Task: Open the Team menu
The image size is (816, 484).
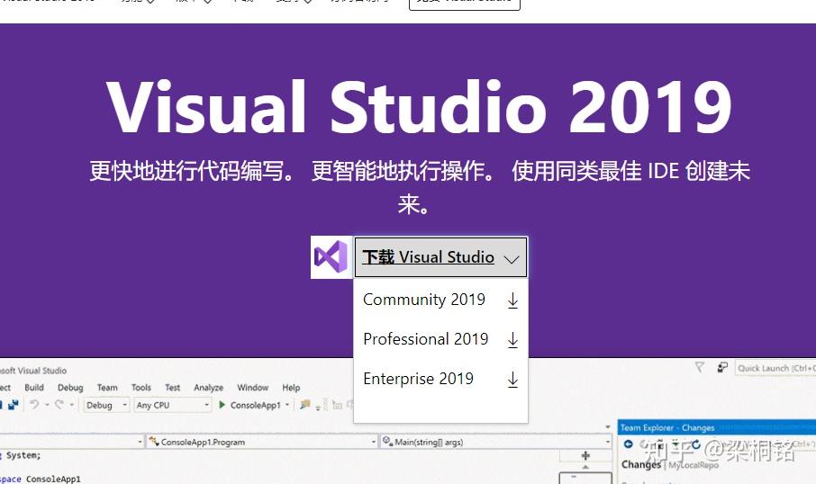Action: tap(106, 388)
